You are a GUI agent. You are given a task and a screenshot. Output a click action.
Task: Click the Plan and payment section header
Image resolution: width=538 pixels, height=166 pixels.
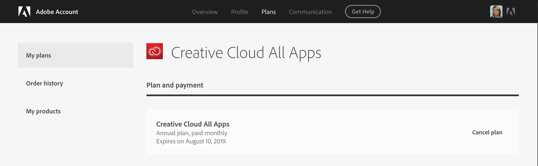(x=175, y=85)
